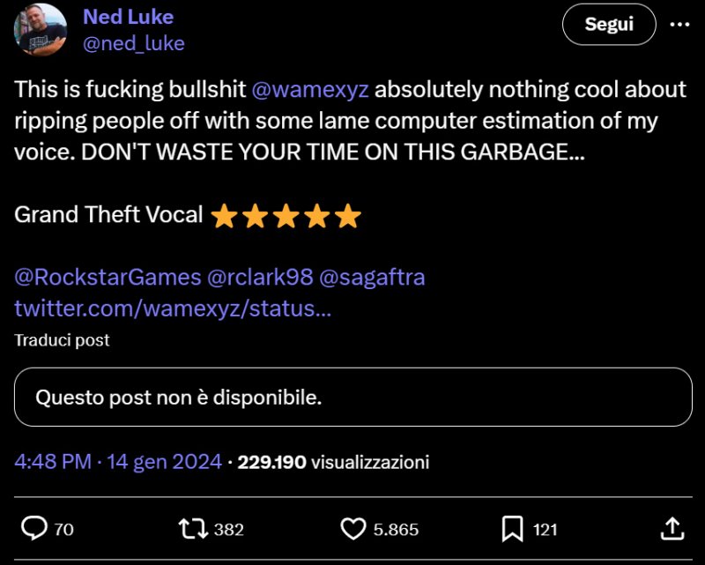Open the reply icon on the tweet
Viewport: 705px width, 565px height.
tap(35, 529)
